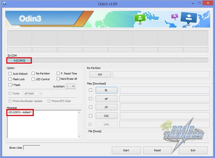Click the BL file button
This screenshot has width=215, height=158.
tap(106, 90)
